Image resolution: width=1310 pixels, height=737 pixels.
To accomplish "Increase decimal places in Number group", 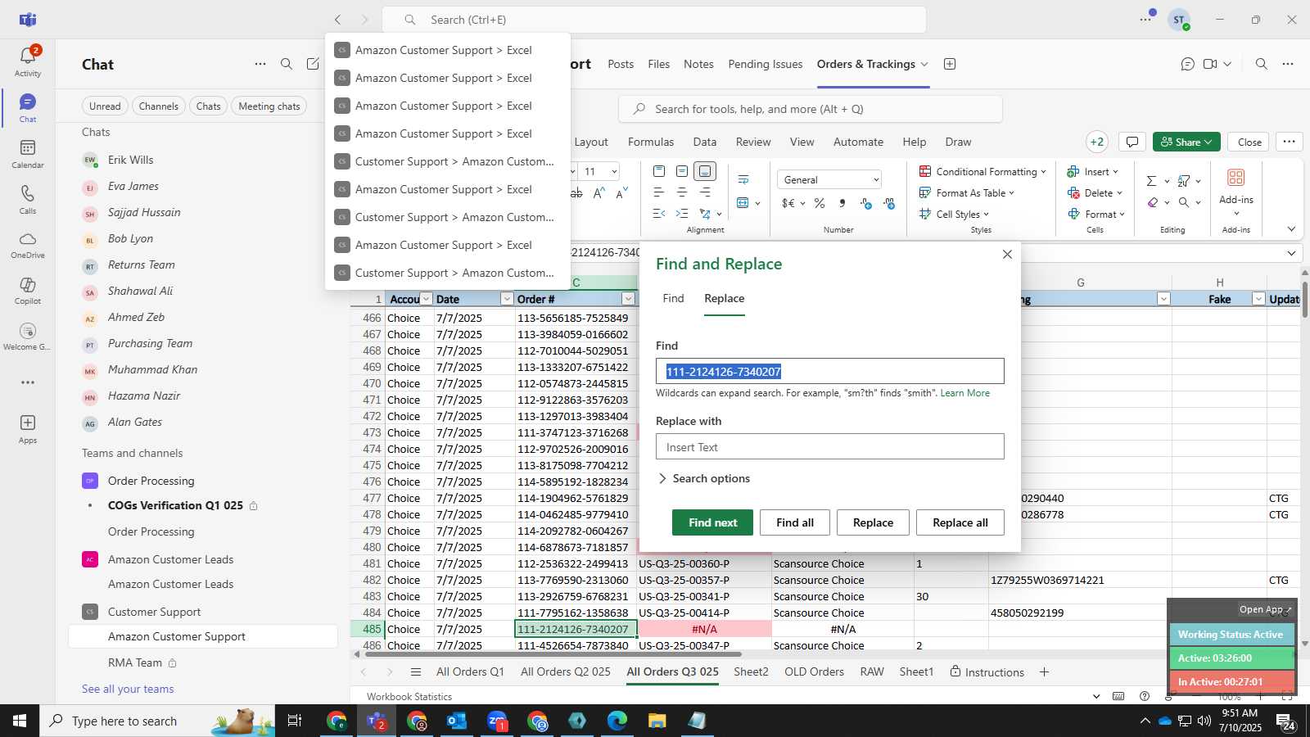I will click(866, 203).
